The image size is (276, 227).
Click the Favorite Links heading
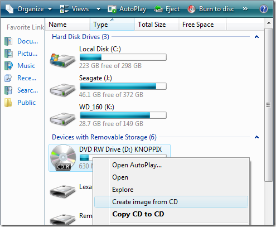26,27
